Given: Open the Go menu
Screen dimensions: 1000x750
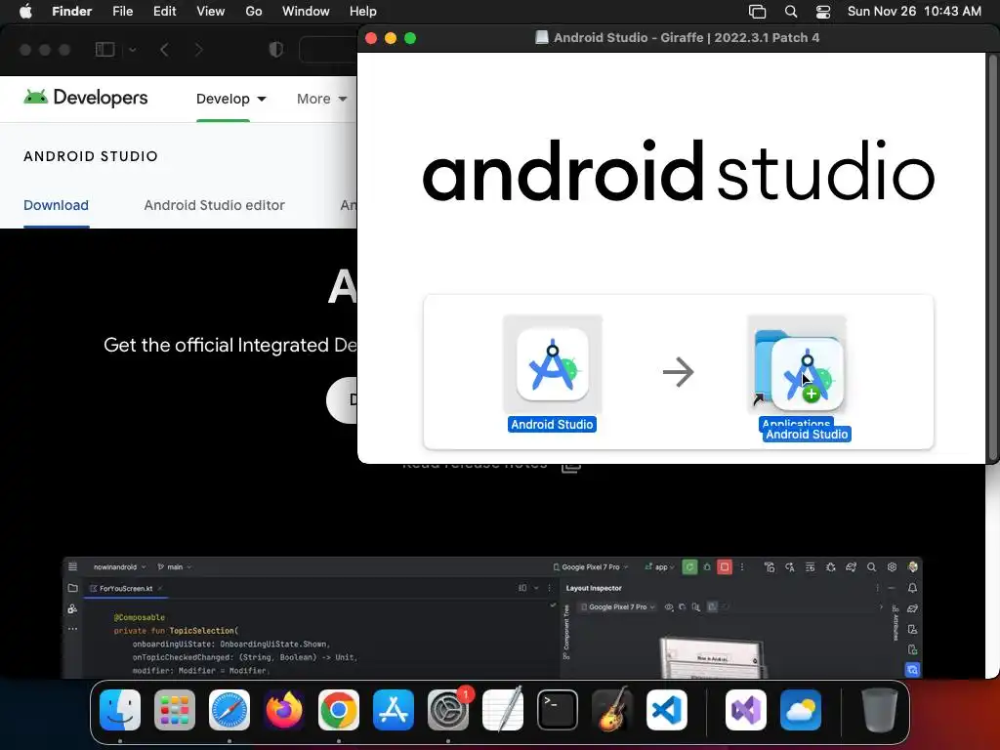Looking at the screenshot, I should [254, 12].
